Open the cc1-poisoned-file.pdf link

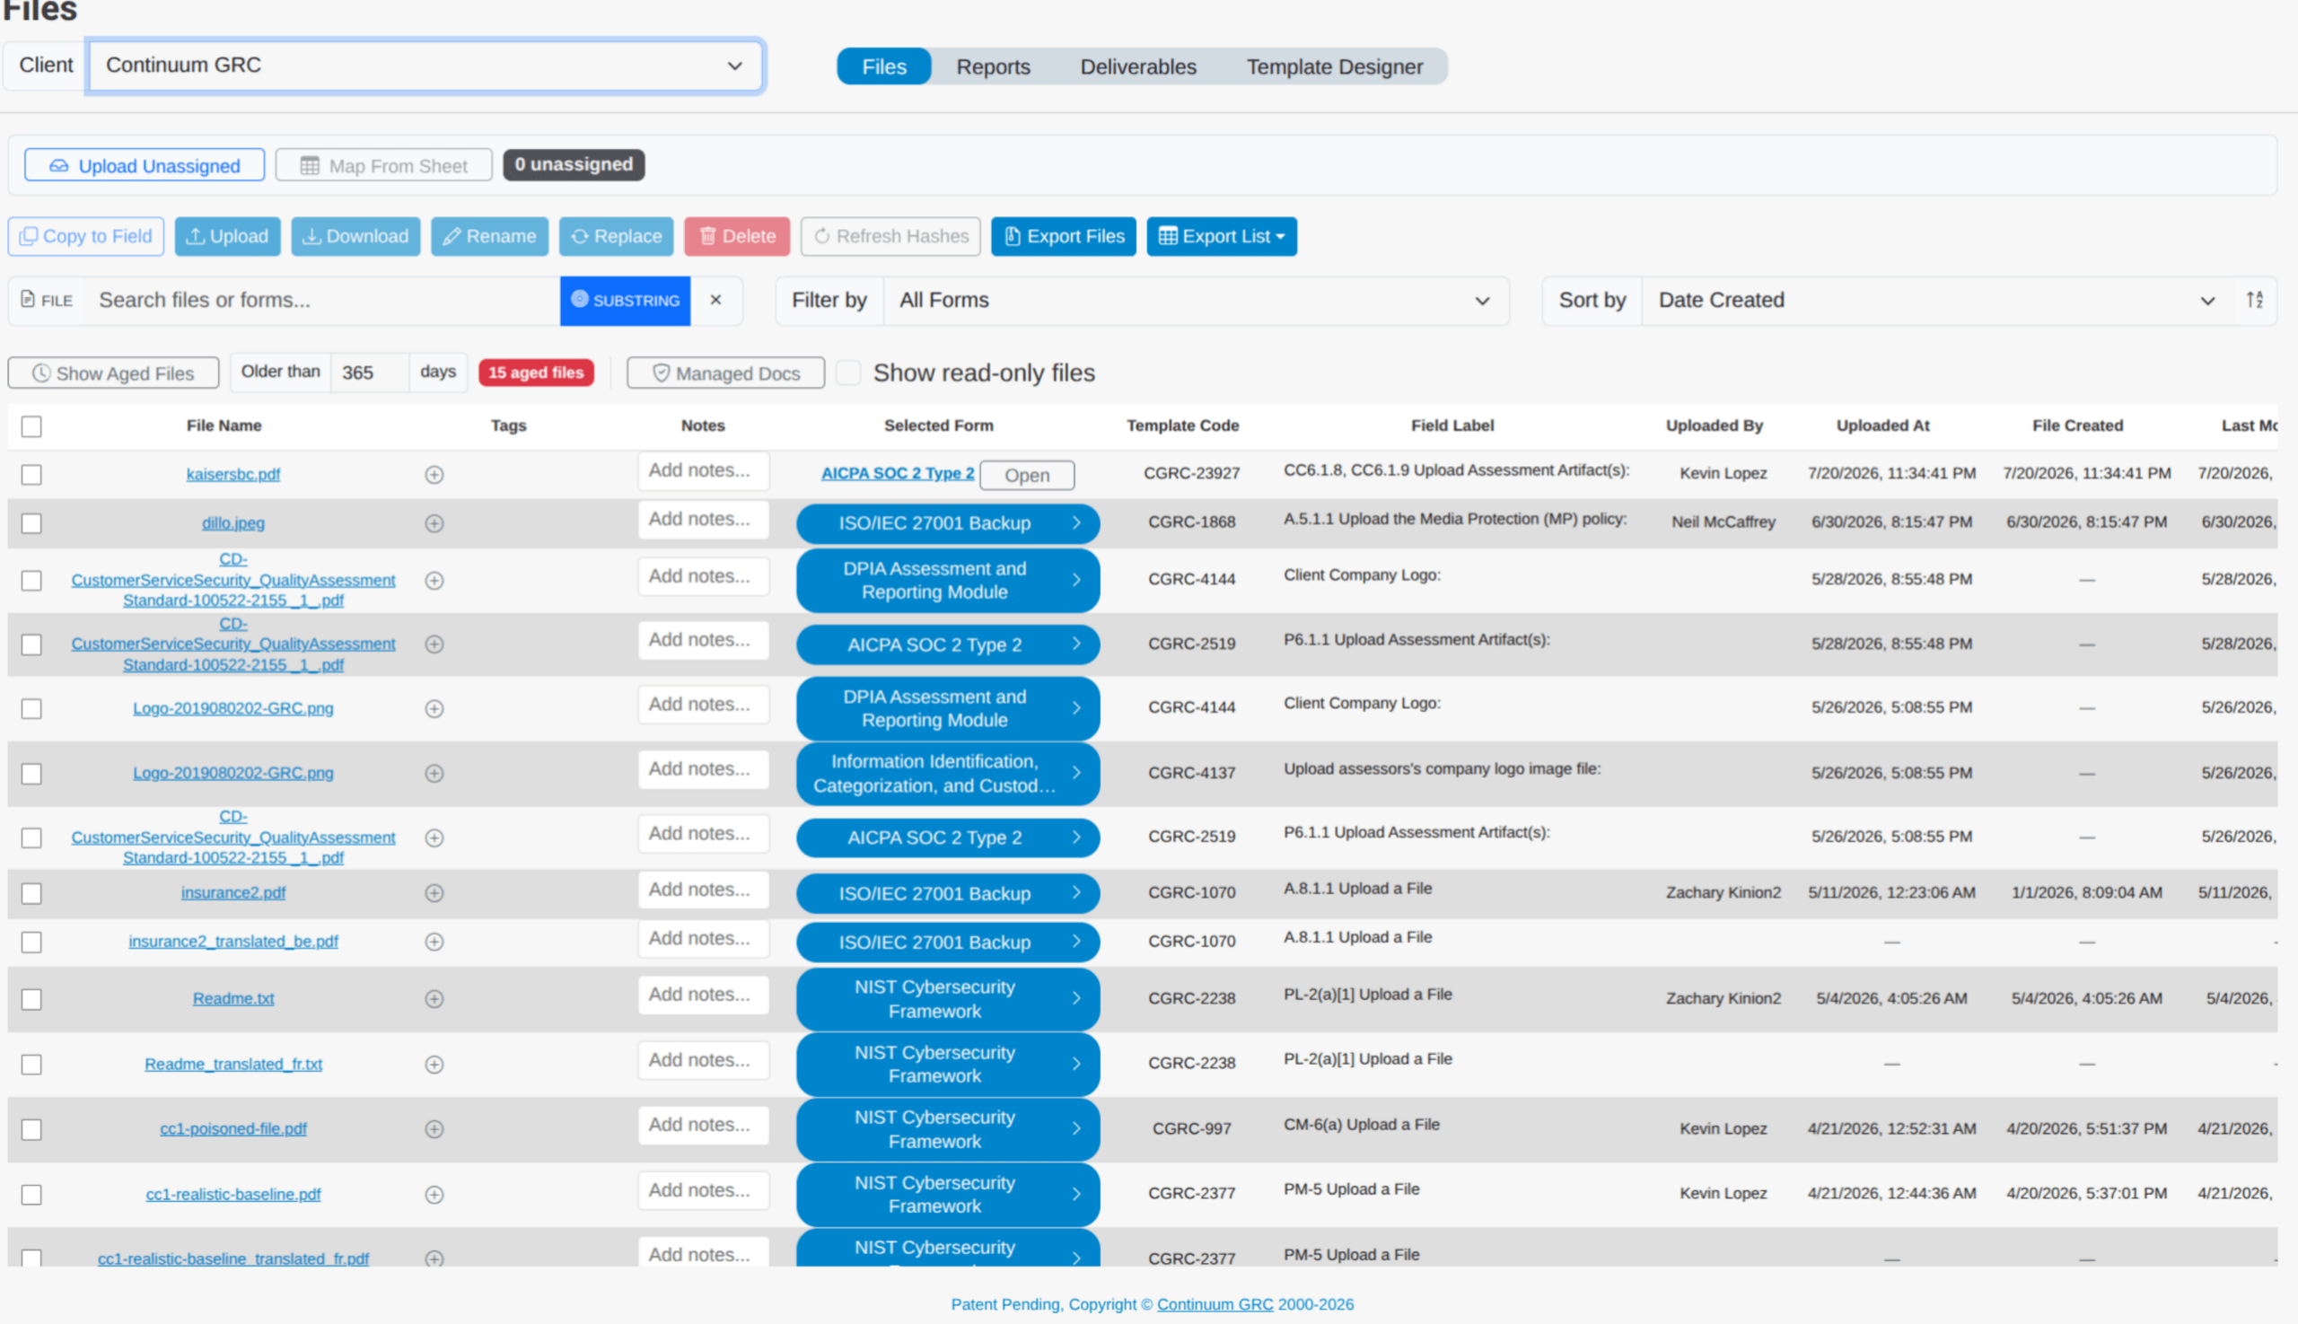233,1128
